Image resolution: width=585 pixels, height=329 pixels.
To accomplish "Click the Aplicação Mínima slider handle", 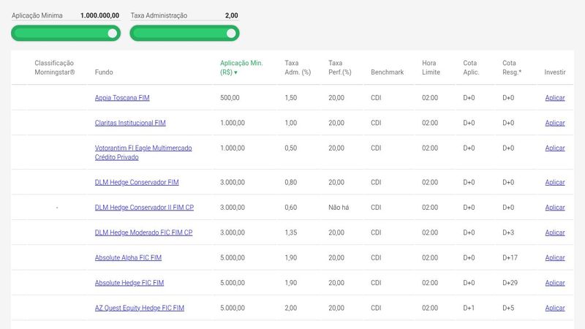I will 112,33.
